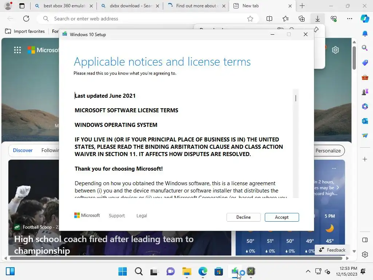This screenshot has width=373, height=280.
Task: Open the page settings gear icon
Action: pyautogui.click(x=335, y=50)
